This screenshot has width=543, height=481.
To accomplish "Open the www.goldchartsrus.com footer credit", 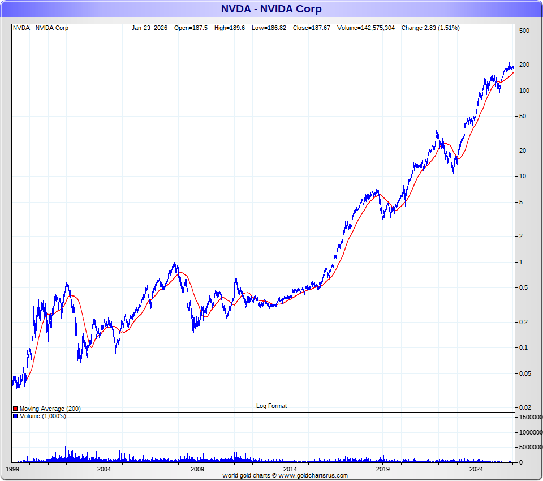I will pos(313,475).
